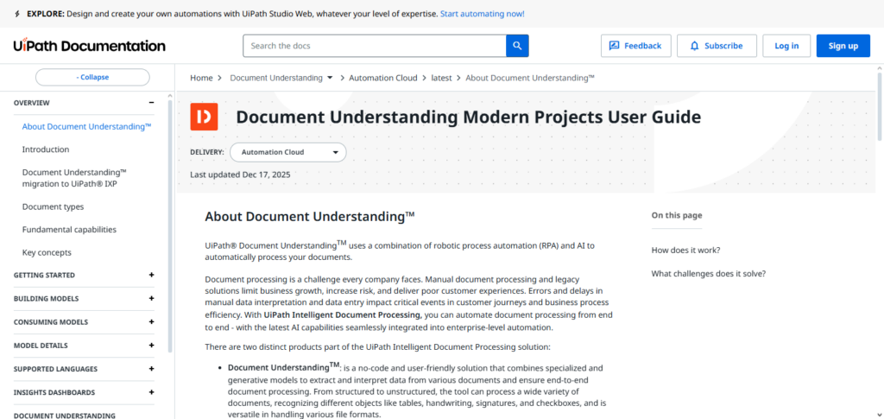Image resolution: width=884 pixels, height=419 pixels.
Task: Click the main page vertical scrollbar
Action: coord(880,106)
